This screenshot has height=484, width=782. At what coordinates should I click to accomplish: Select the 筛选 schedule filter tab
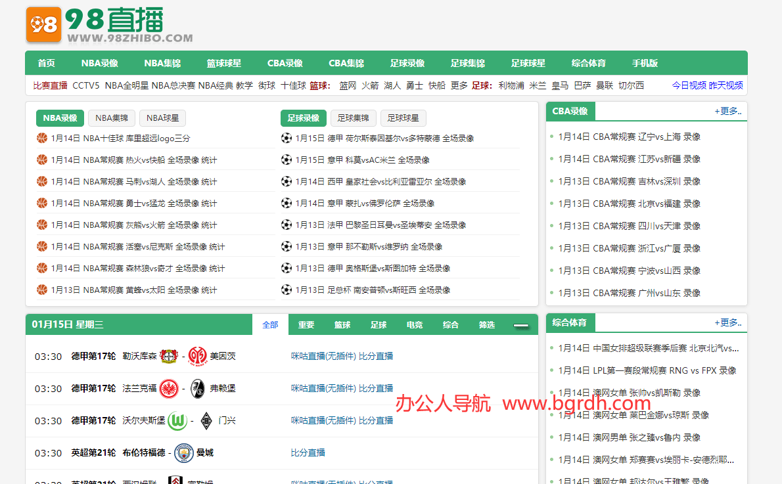(487, 325)
